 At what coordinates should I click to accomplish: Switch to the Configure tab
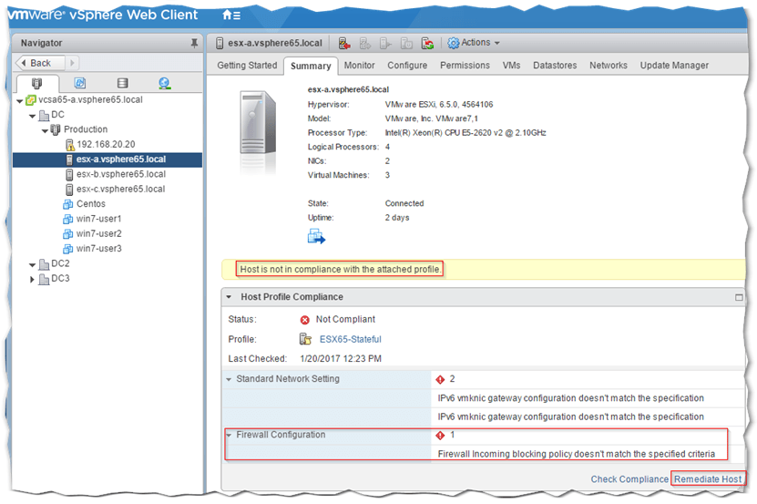pyautogui.click(x=407, y=66)
